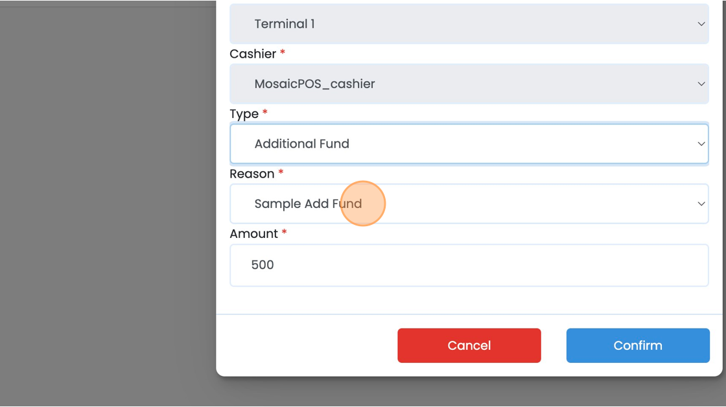Click the red asterisk beside Amount
This screenshot has height=407, width=726.
point(284,232)
